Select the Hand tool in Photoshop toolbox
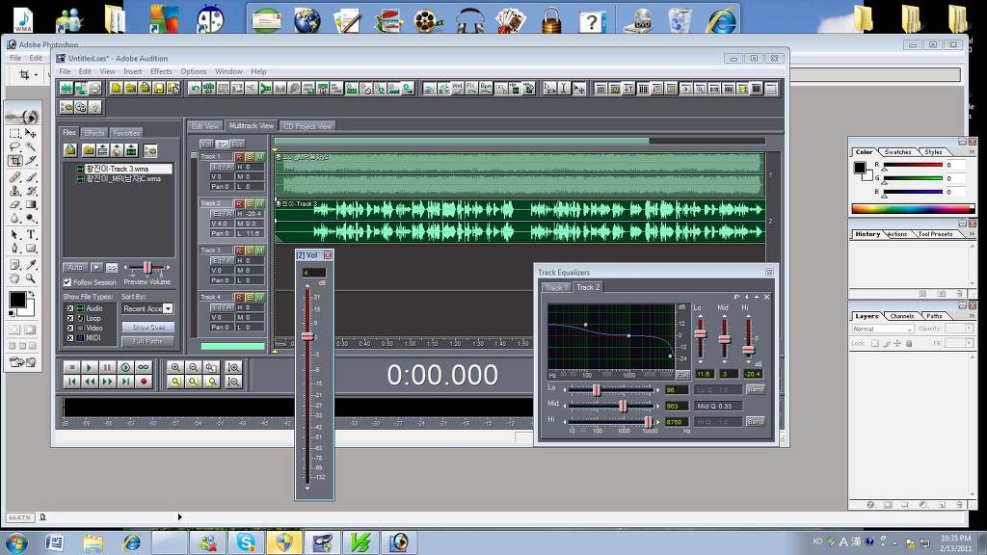 coord(15,278)
